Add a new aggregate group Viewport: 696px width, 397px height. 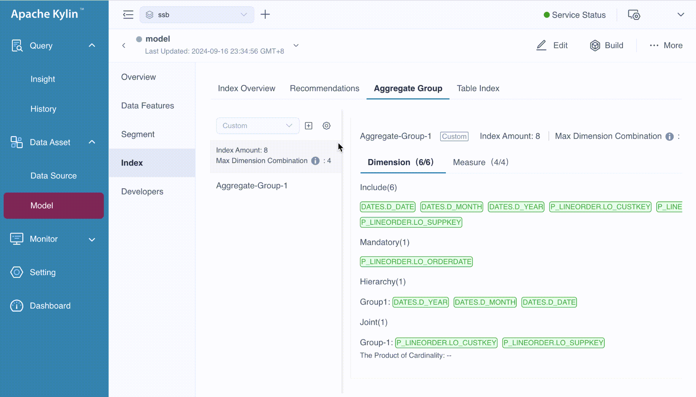309,126
